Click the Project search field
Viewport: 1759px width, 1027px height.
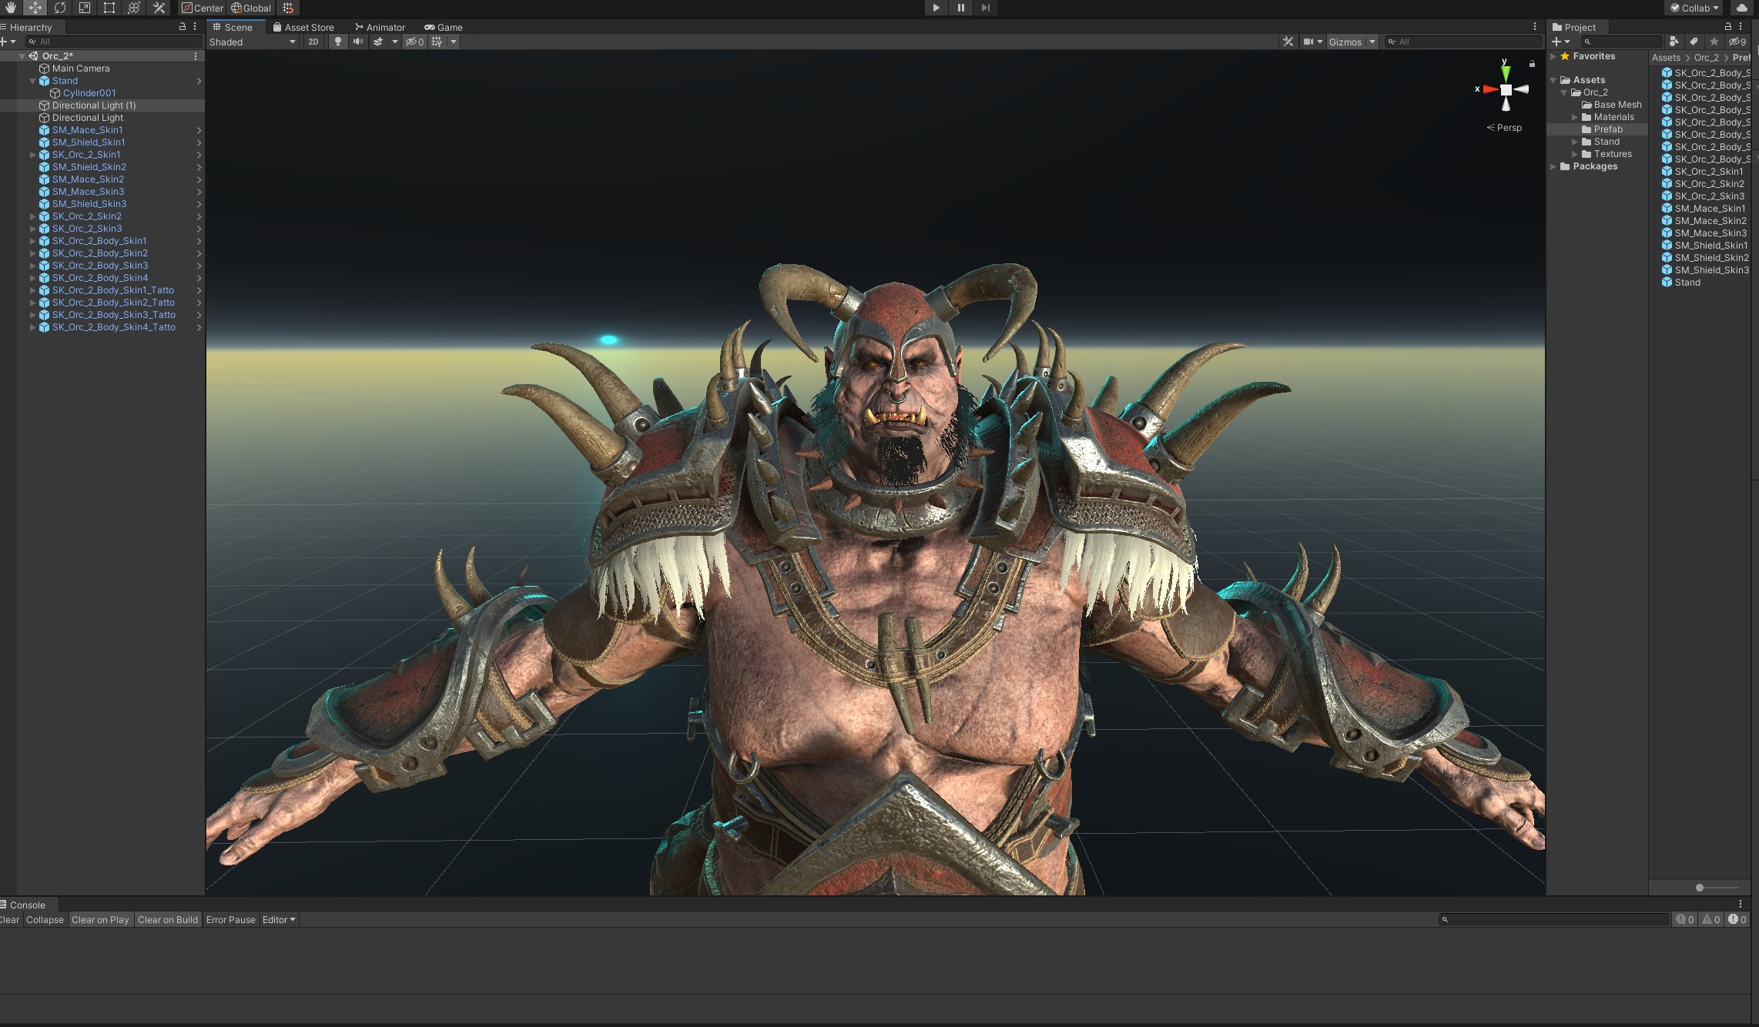click(x=1622, y=42)
